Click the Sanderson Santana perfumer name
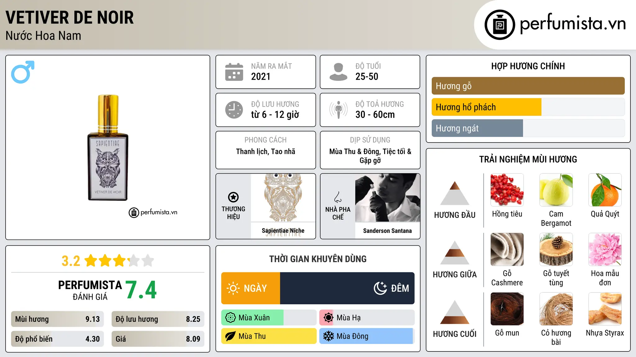This screenshot has width=636, height=357. pyautogui.click(x=388, y=231)
